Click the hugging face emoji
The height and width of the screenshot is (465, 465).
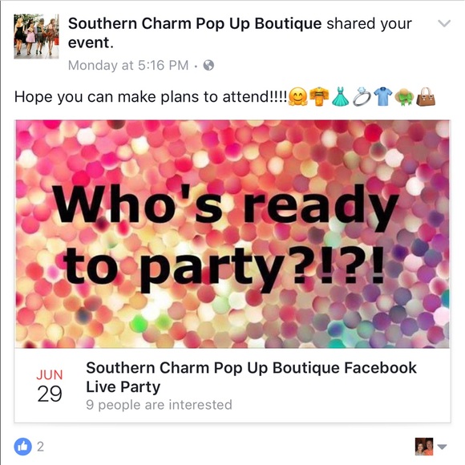297,97
